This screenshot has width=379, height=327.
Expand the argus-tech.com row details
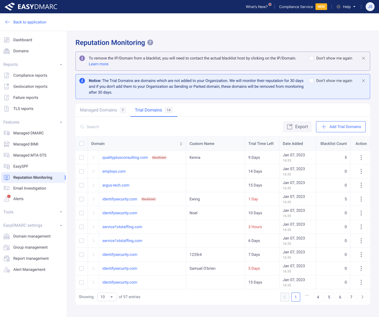(x=94, y=185)
